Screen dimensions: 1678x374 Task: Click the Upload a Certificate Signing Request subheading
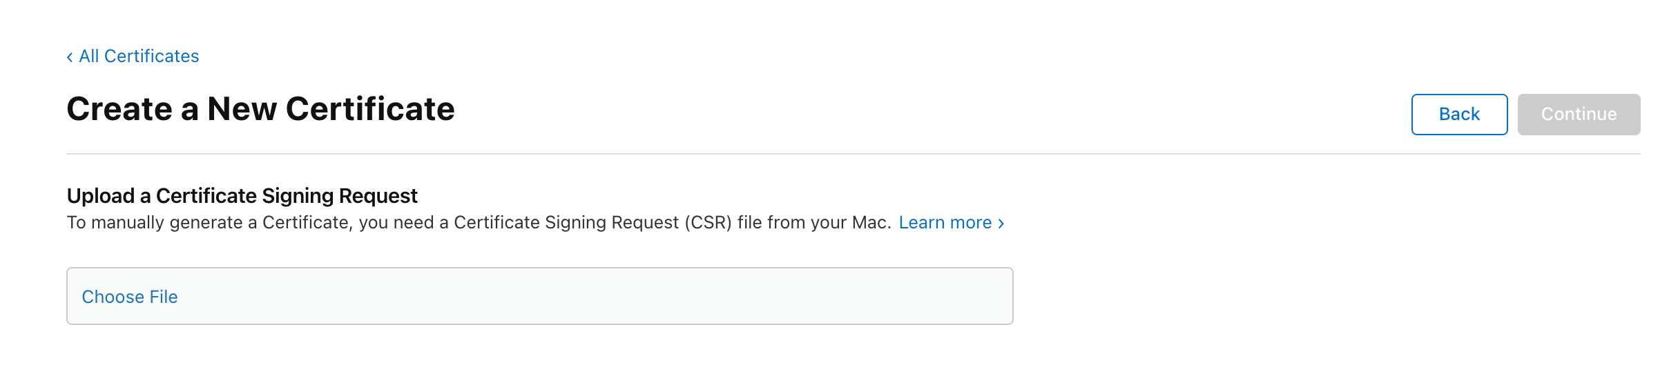[x=242, y=196]
